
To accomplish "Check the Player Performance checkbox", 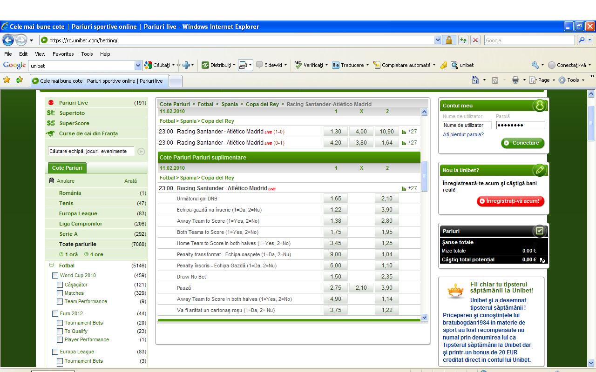I will [60, 339].
